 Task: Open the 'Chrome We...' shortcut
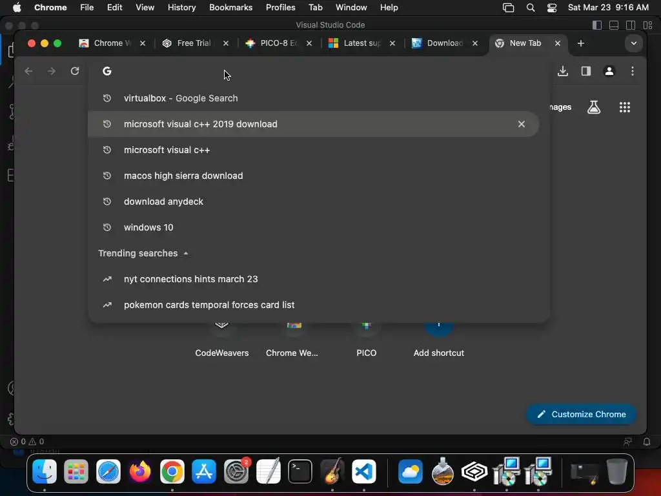click(292, 340)
